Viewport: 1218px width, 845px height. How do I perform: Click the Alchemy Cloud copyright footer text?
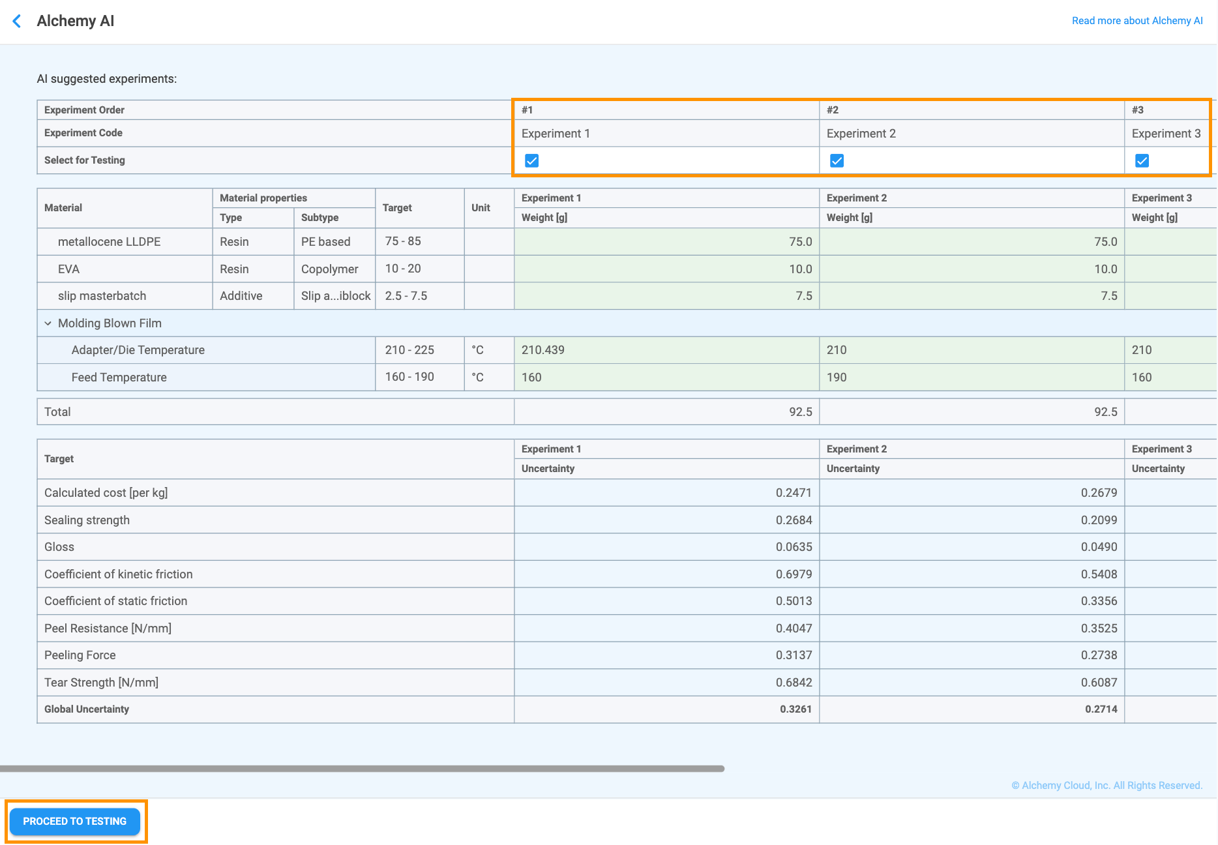1107,786
